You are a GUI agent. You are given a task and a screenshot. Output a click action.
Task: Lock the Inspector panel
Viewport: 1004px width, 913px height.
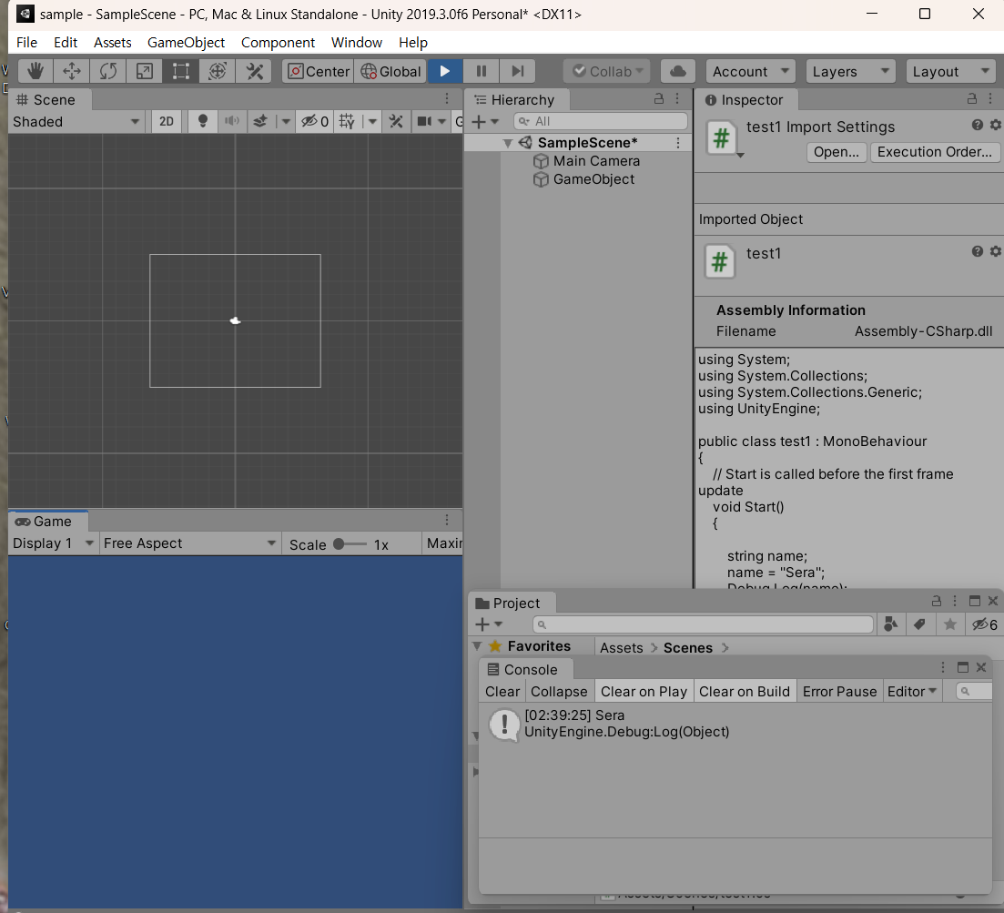coord(972,98)
